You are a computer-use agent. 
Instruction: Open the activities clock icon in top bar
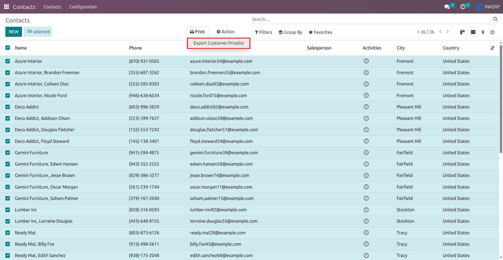pos(463,7)
